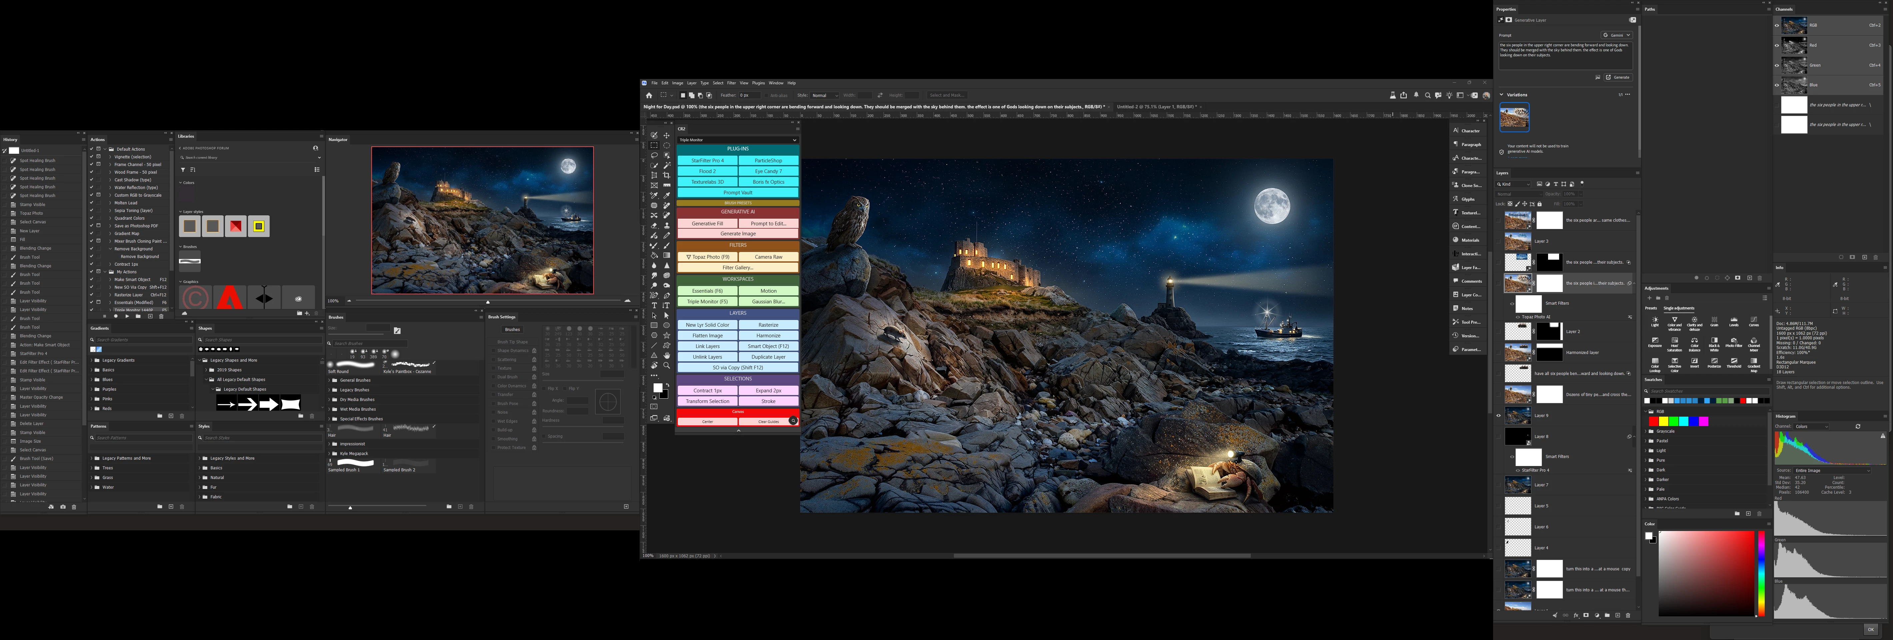Viewport: 1893px width, 640px height.
Task: Expand the General Brushes folder
Action: 329,381
